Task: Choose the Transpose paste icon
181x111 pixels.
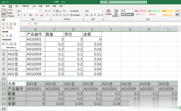Action: tap(11, 28)
